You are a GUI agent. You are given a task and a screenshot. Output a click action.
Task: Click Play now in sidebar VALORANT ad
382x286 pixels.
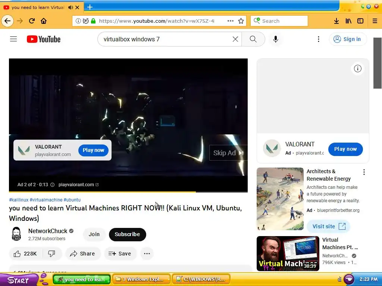(345, 149)
